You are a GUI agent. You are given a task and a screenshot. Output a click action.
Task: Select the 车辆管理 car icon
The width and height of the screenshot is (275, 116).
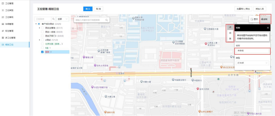(x=3, y=24)
